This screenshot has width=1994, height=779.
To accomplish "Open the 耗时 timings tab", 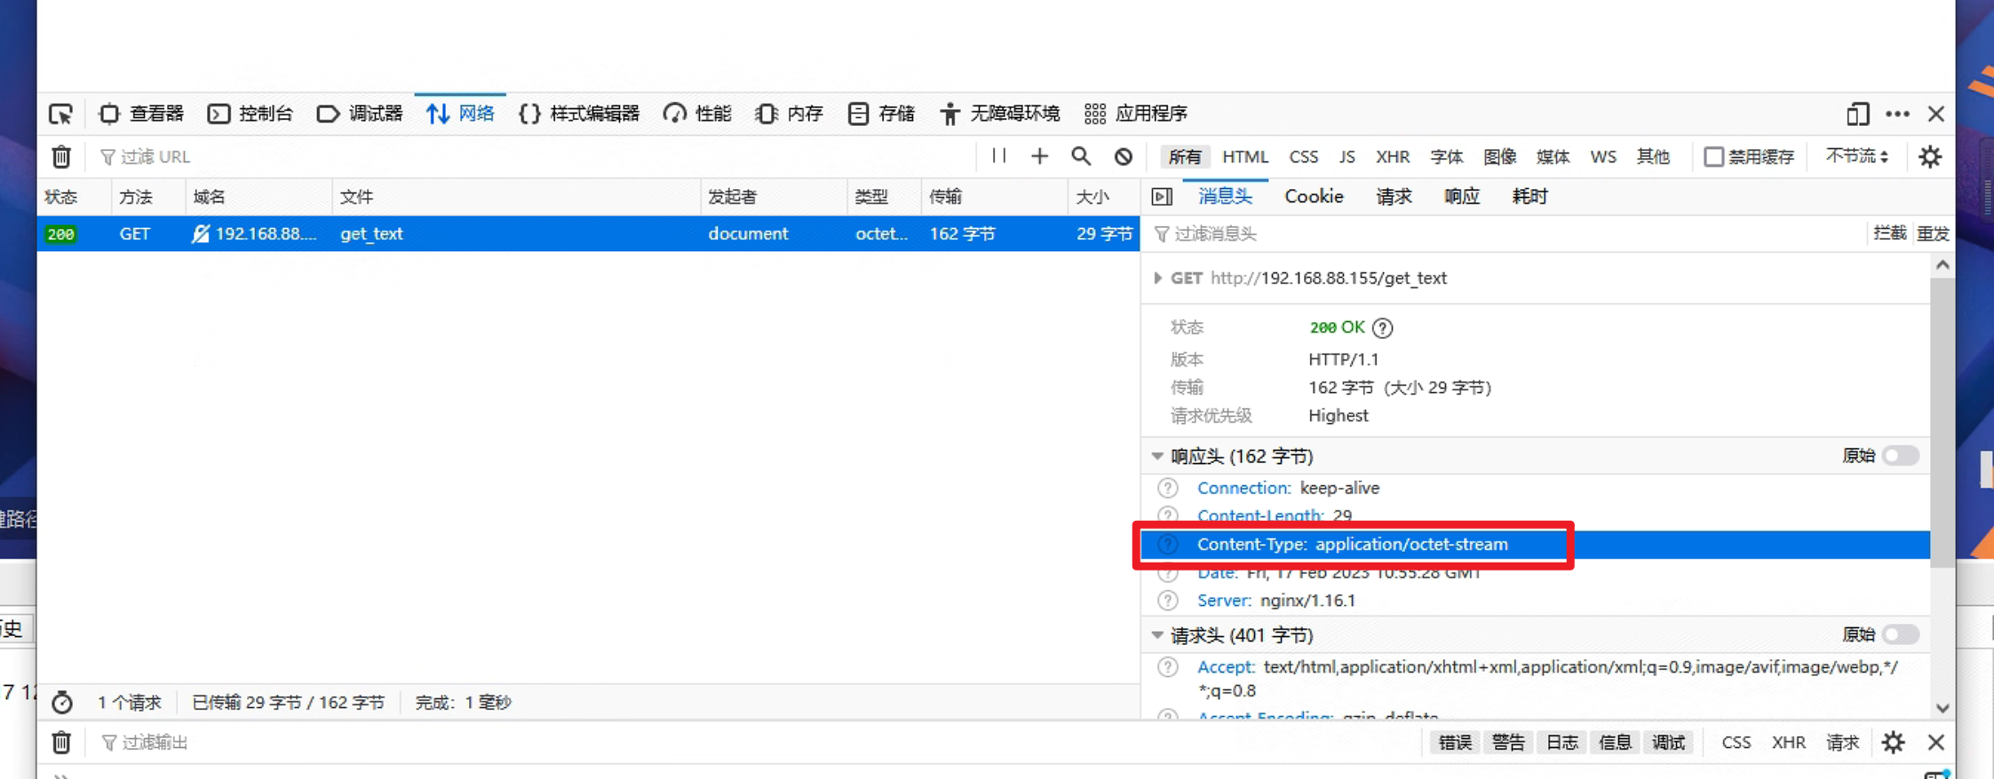I will [x=1529, y=196].
